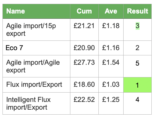Viewport: 155px width, 119px height.
Task: Select the Intelligent Flux import/Export cell
Action: click(x=36, y=103)
